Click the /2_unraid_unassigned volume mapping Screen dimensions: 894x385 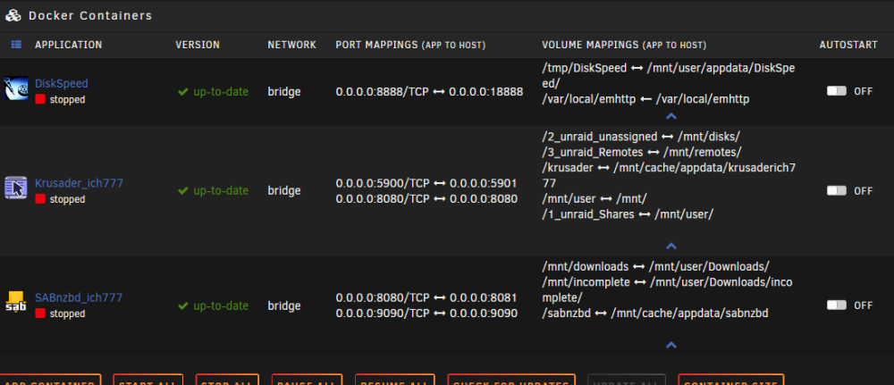pyautogui.click(x=641, y=138)
